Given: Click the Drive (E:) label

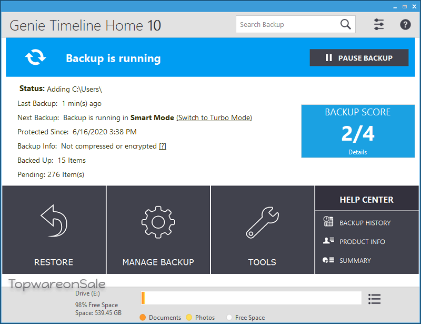Looking at the screenshot, I should [87, 293].
